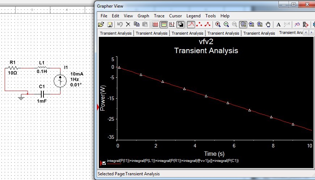
Task: Select horizontal zoom tool
Action: [x=251, y=25]
